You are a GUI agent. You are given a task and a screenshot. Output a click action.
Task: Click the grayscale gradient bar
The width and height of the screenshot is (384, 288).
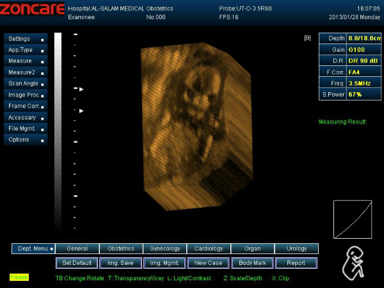click(58, 131)
